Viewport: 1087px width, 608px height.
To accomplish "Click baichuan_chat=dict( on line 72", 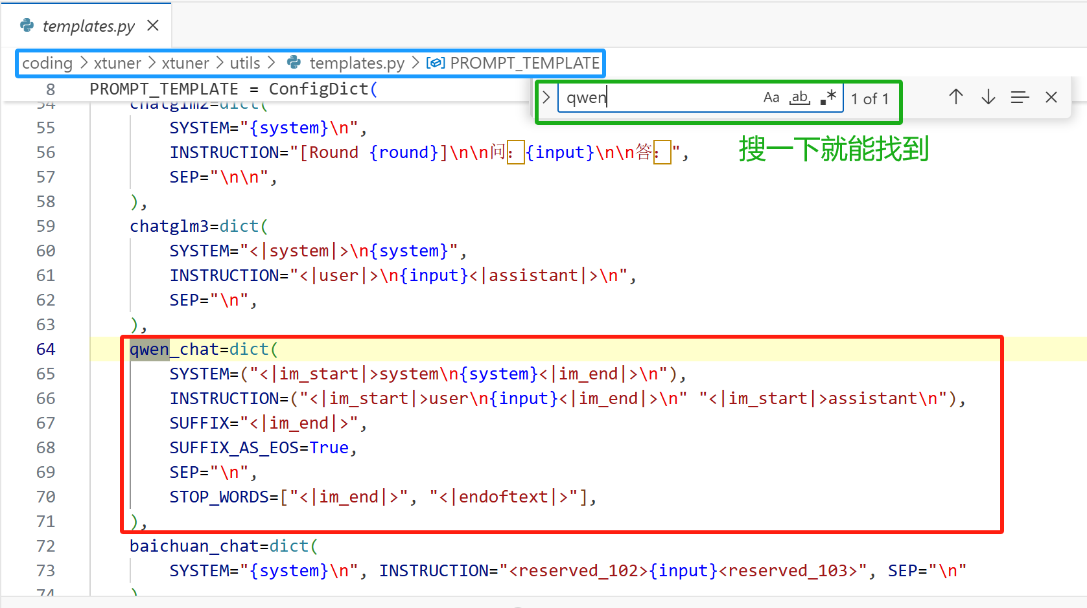I will (224, 546).
